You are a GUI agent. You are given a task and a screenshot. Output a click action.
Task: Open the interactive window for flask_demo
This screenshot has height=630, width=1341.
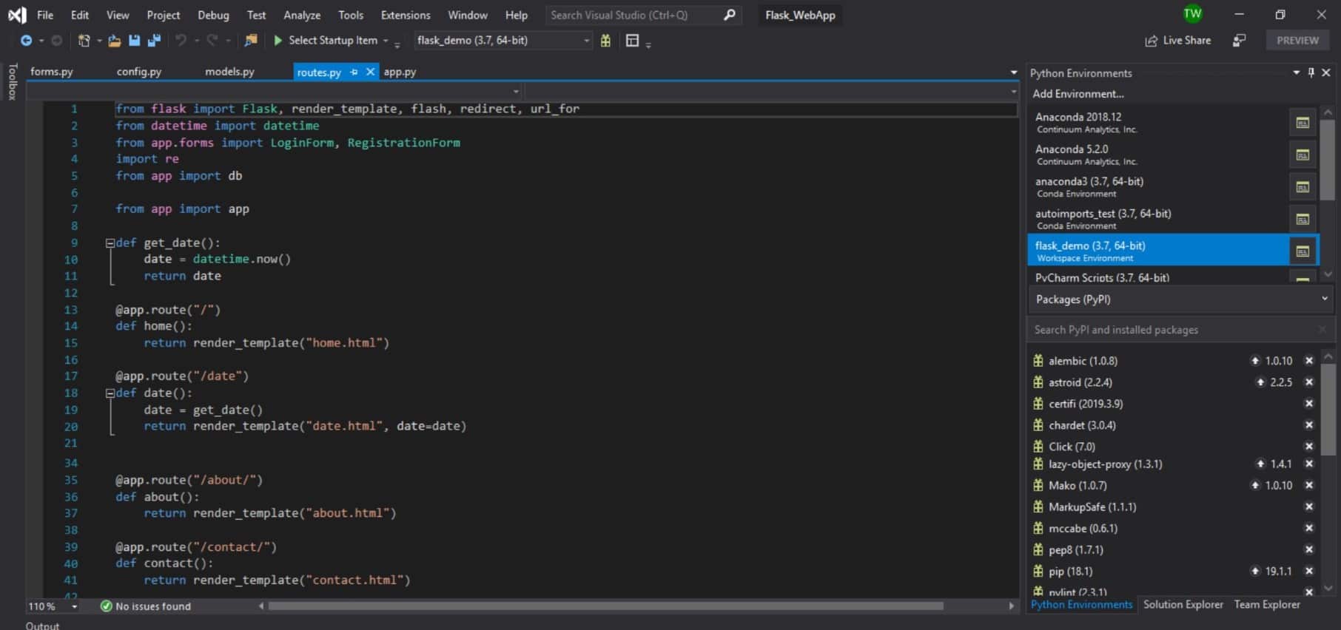pyautogui.click(x=1303, y=251)
